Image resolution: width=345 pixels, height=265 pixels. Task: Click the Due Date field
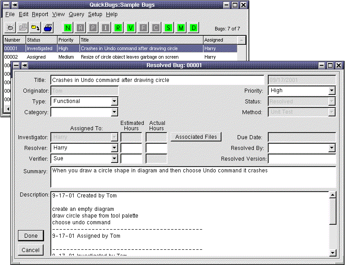(302, 137)
